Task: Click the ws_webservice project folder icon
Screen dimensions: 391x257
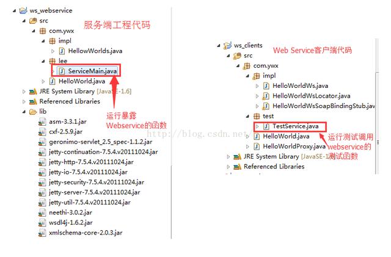Action: [x=23, y=10]
